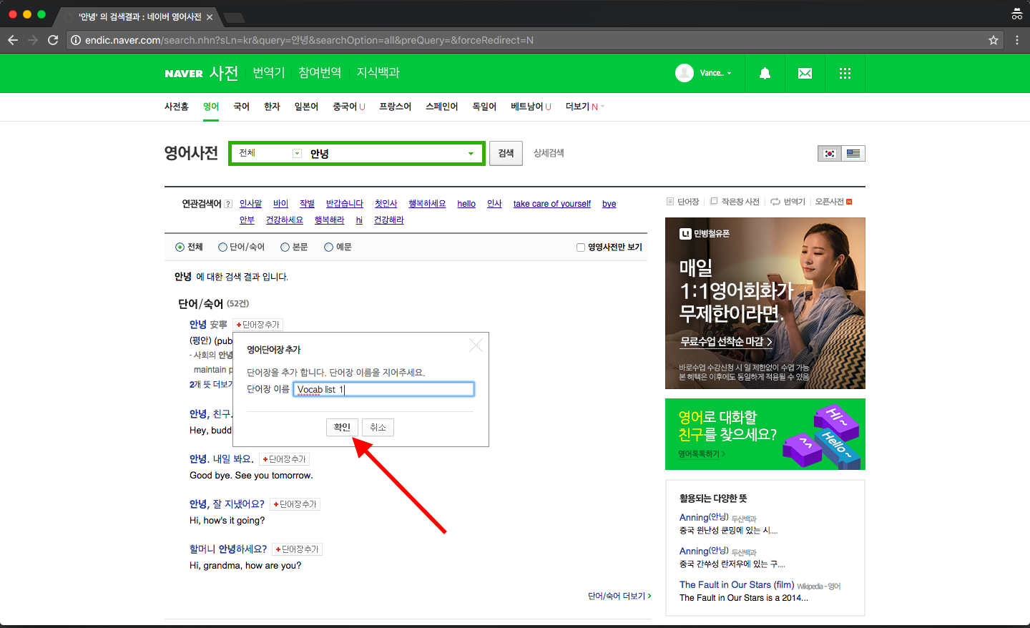
Task: Confirm with the 확인 button
Action: tap(342, 428)
